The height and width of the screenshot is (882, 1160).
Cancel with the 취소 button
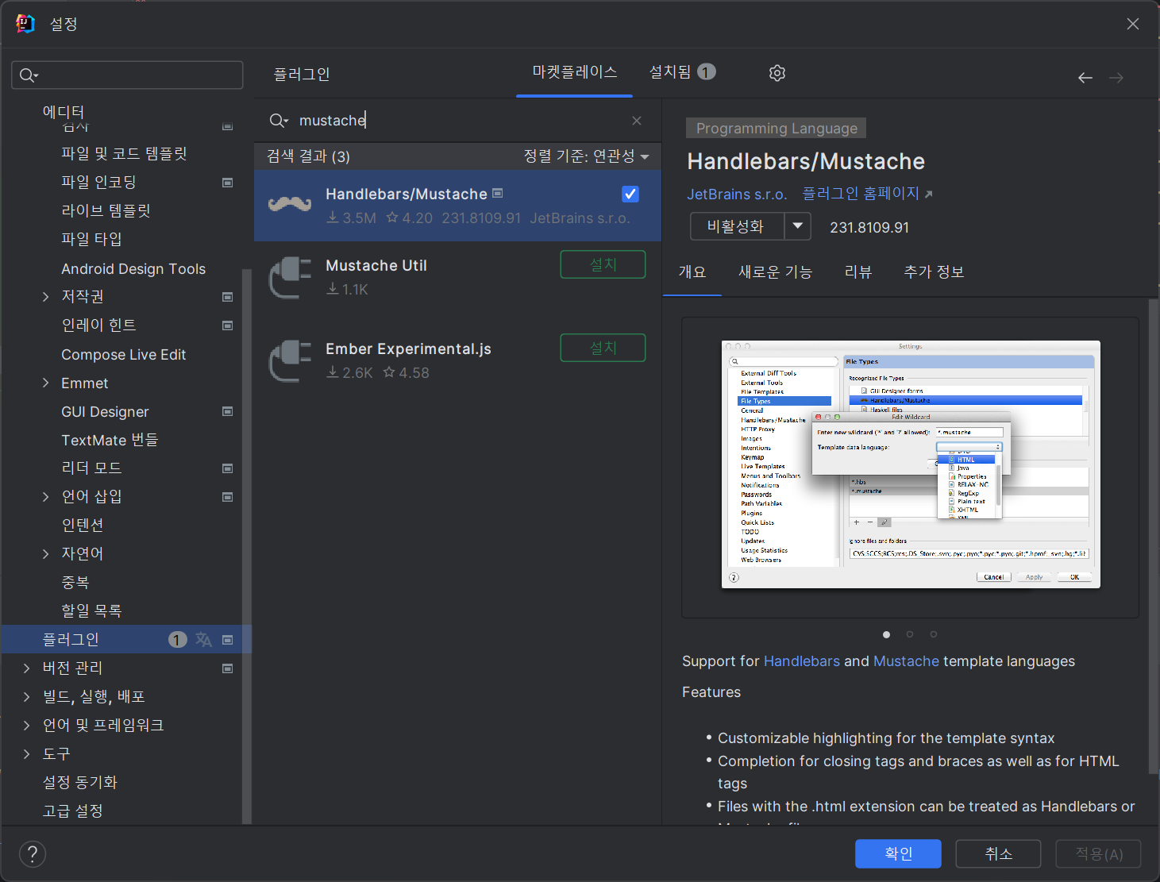998,854
